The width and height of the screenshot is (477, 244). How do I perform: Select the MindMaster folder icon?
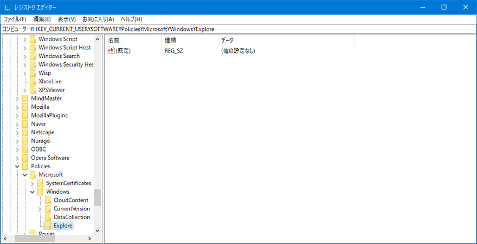point(25,98)
